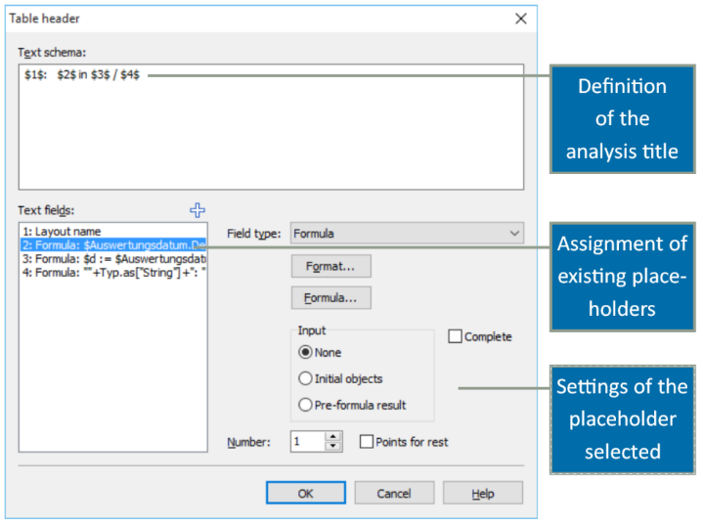Confirm with the OK button
The height and width of the screenshot is (525, 703).
(x=305, y=493)
